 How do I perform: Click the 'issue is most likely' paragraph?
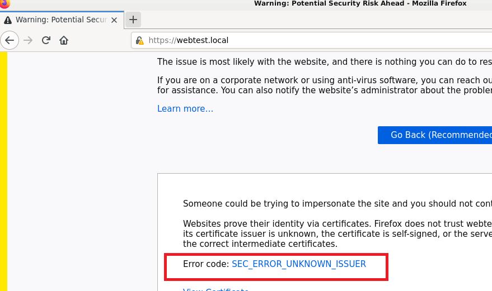(x=325, y=61)
